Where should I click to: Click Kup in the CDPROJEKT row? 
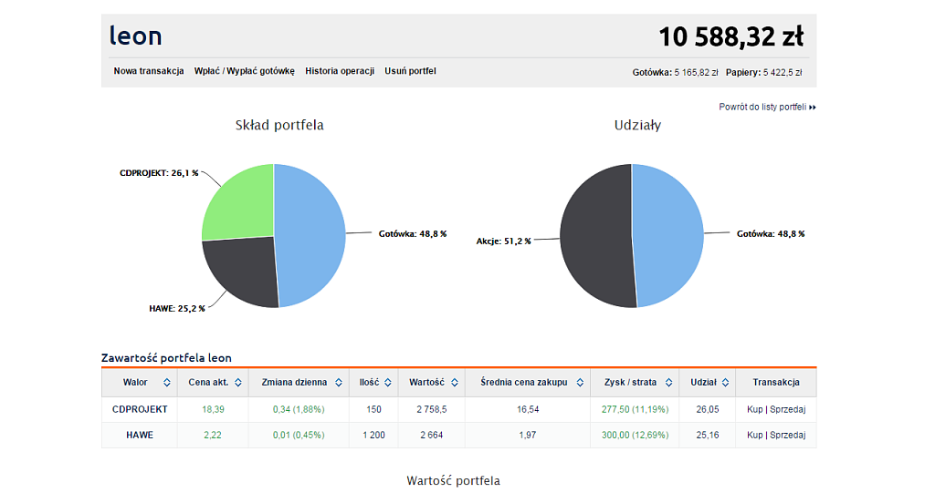tap(754, 410)
